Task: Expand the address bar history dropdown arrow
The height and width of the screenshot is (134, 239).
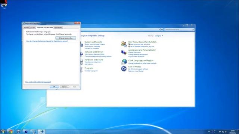Action: click(159, 29)
